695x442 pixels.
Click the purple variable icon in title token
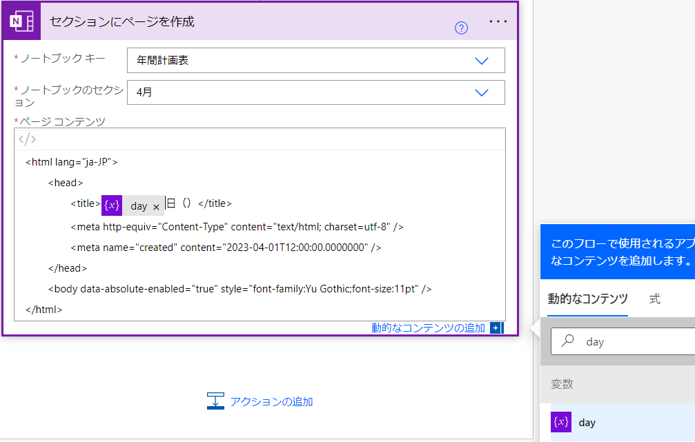click(x=112, y=205)
